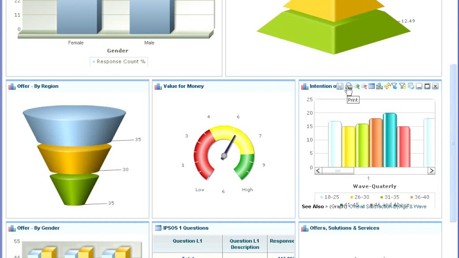
Task: Click the blue top funnel segment
Action: click(74, 125)
